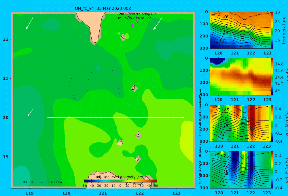Click the '18' contour label in the vel. N panel
This screenshot has width=288, height=196.
226,126
